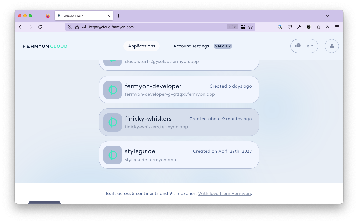Show more toolbar tools chevron
The height and width of the screenshot is (223, 358).
pos(328,27)
